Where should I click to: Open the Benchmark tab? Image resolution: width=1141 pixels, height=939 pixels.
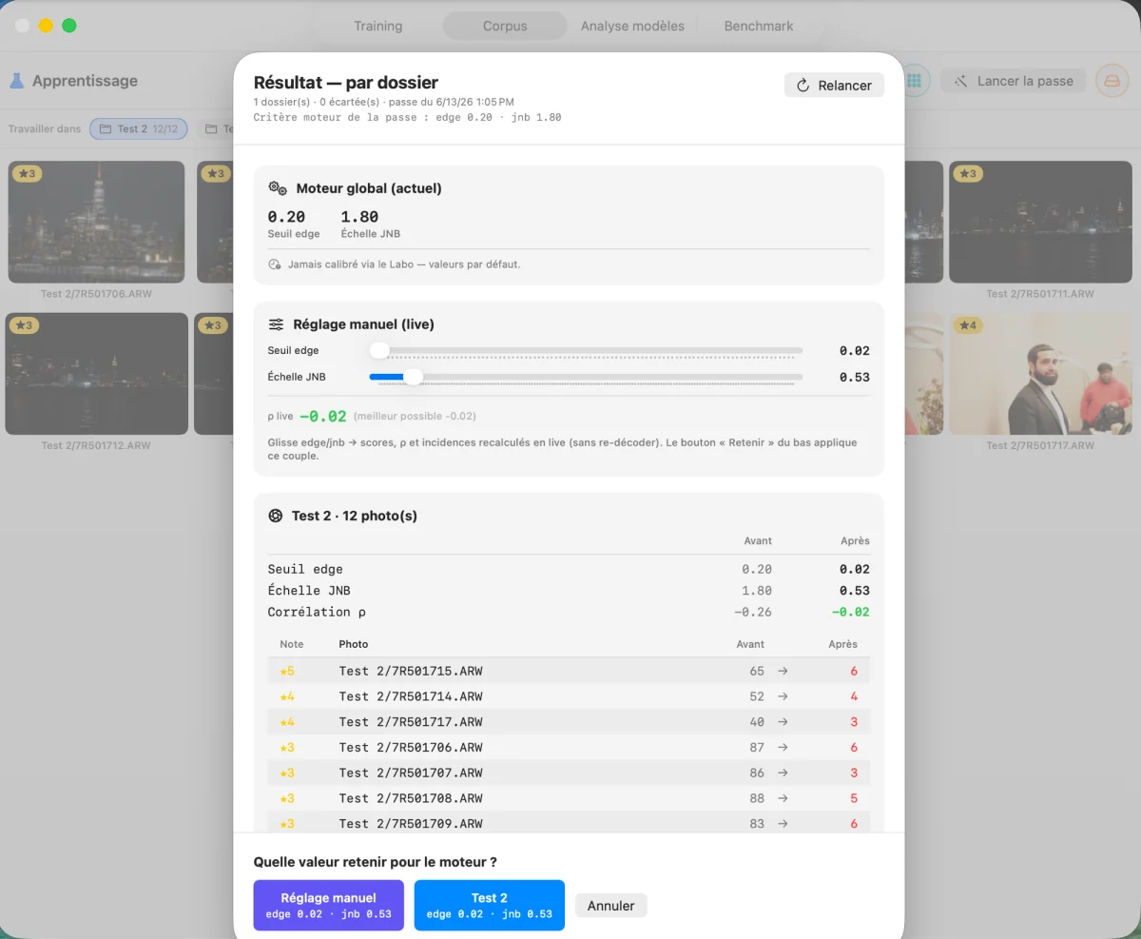tap(759, 26)
